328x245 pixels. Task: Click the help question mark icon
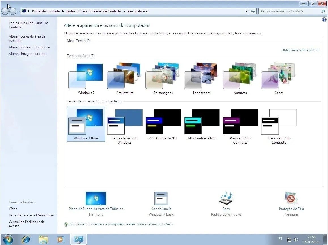point(324,20)
